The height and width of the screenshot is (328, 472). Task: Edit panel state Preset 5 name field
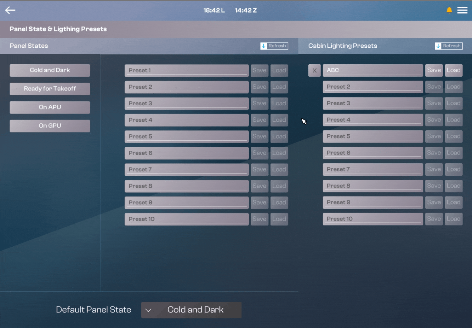pos(186,137)
